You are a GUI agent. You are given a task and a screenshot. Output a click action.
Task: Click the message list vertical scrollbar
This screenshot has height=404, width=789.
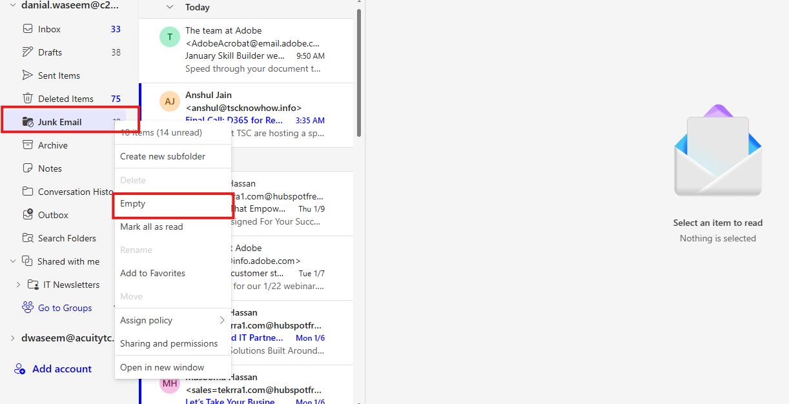point(359,71)
